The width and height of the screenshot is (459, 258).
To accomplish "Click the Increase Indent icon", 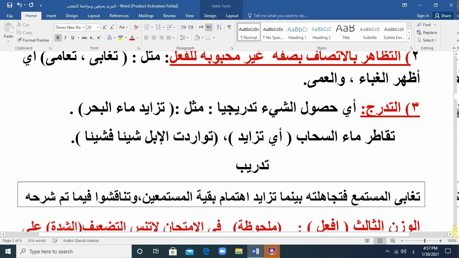I will pos(191,27).
